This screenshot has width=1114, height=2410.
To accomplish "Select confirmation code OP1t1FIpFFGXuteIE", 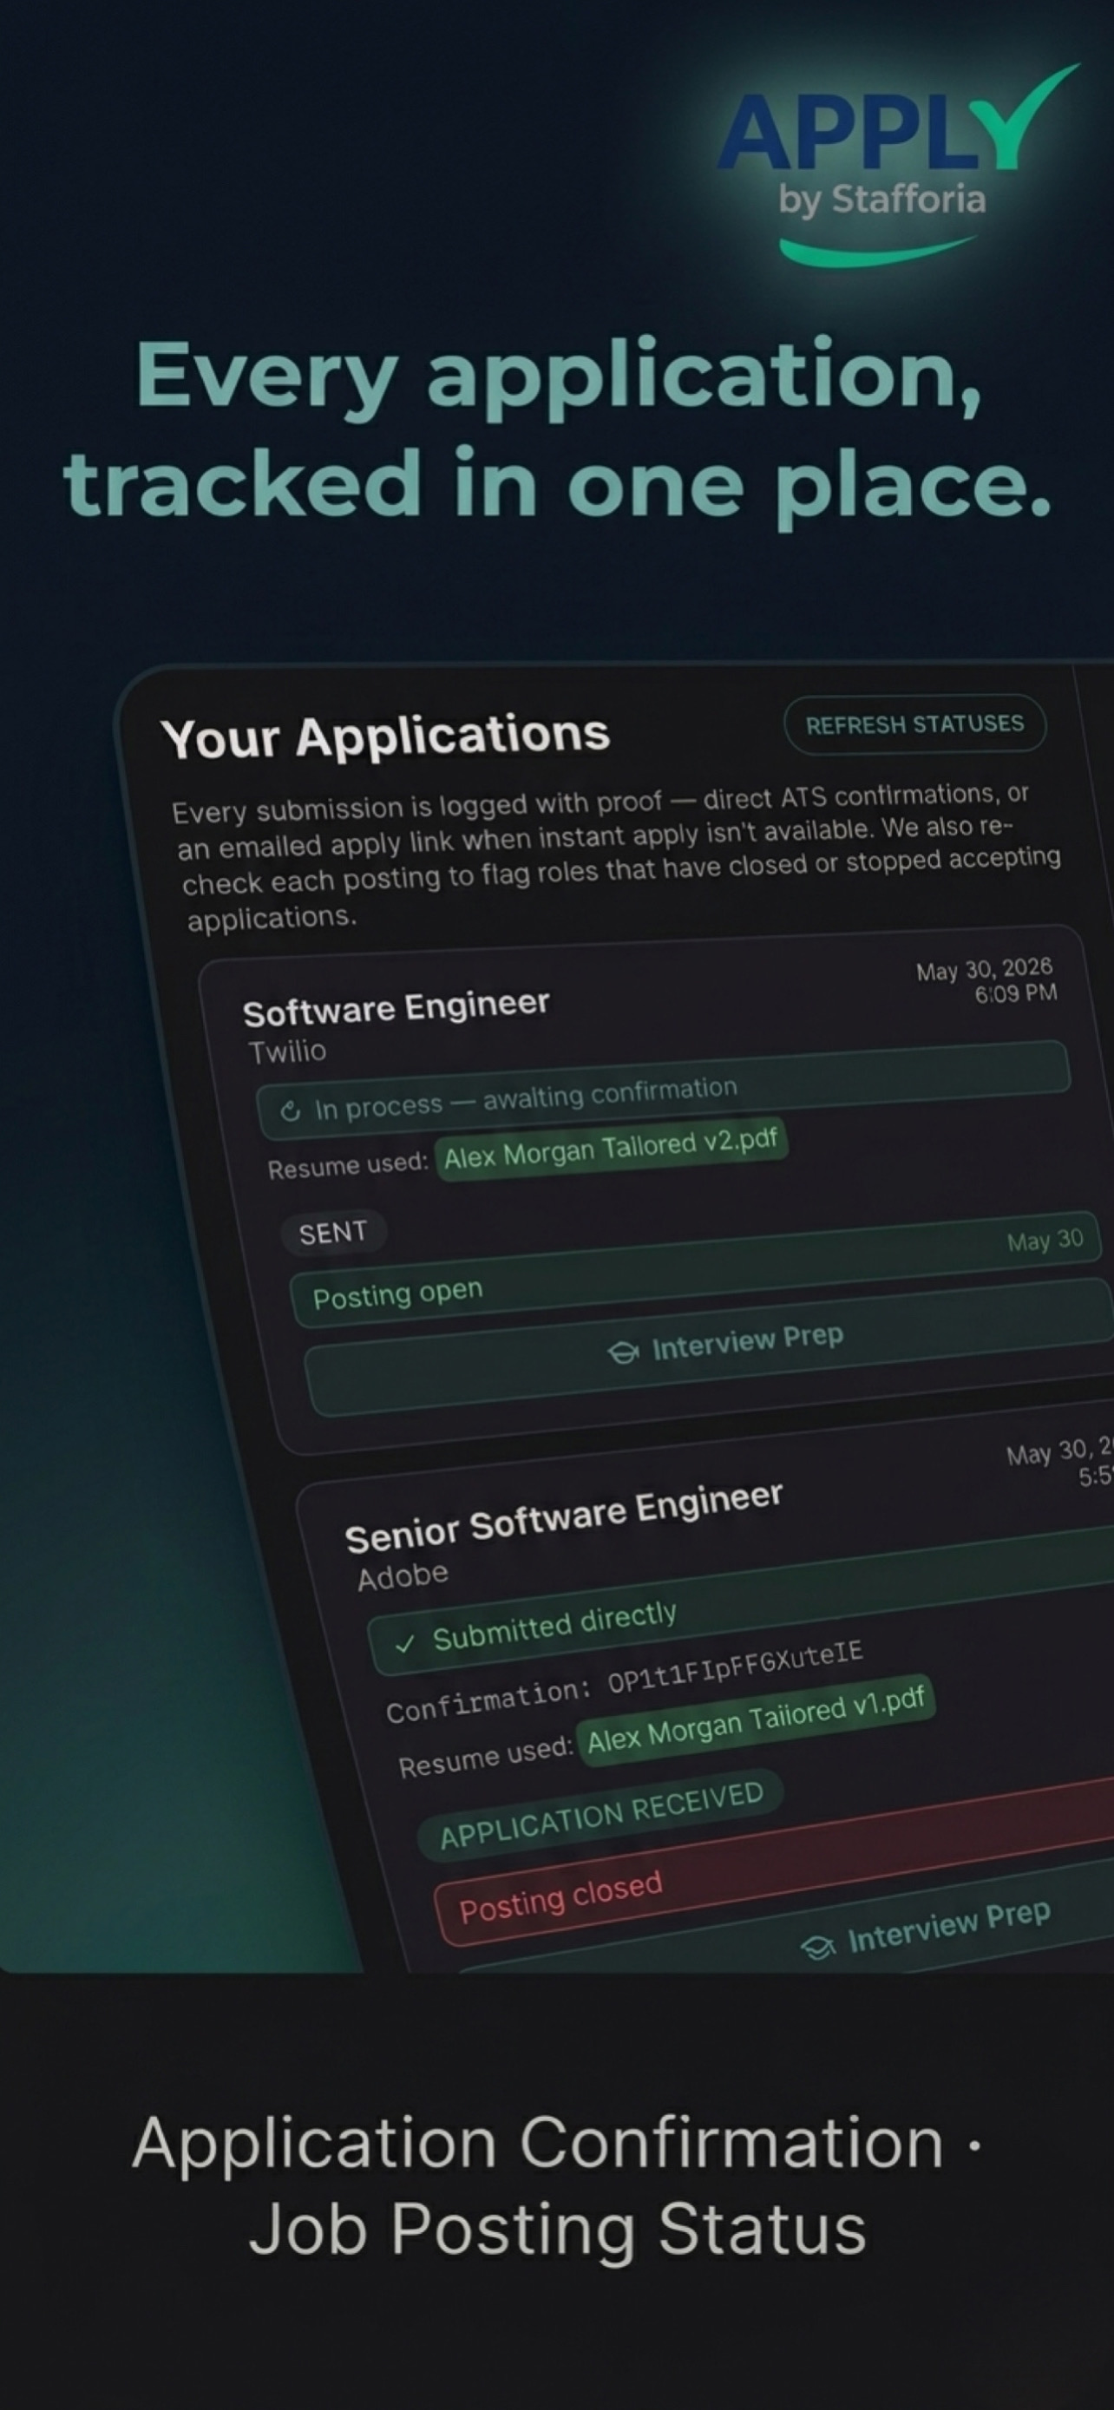I will 735,1667.
